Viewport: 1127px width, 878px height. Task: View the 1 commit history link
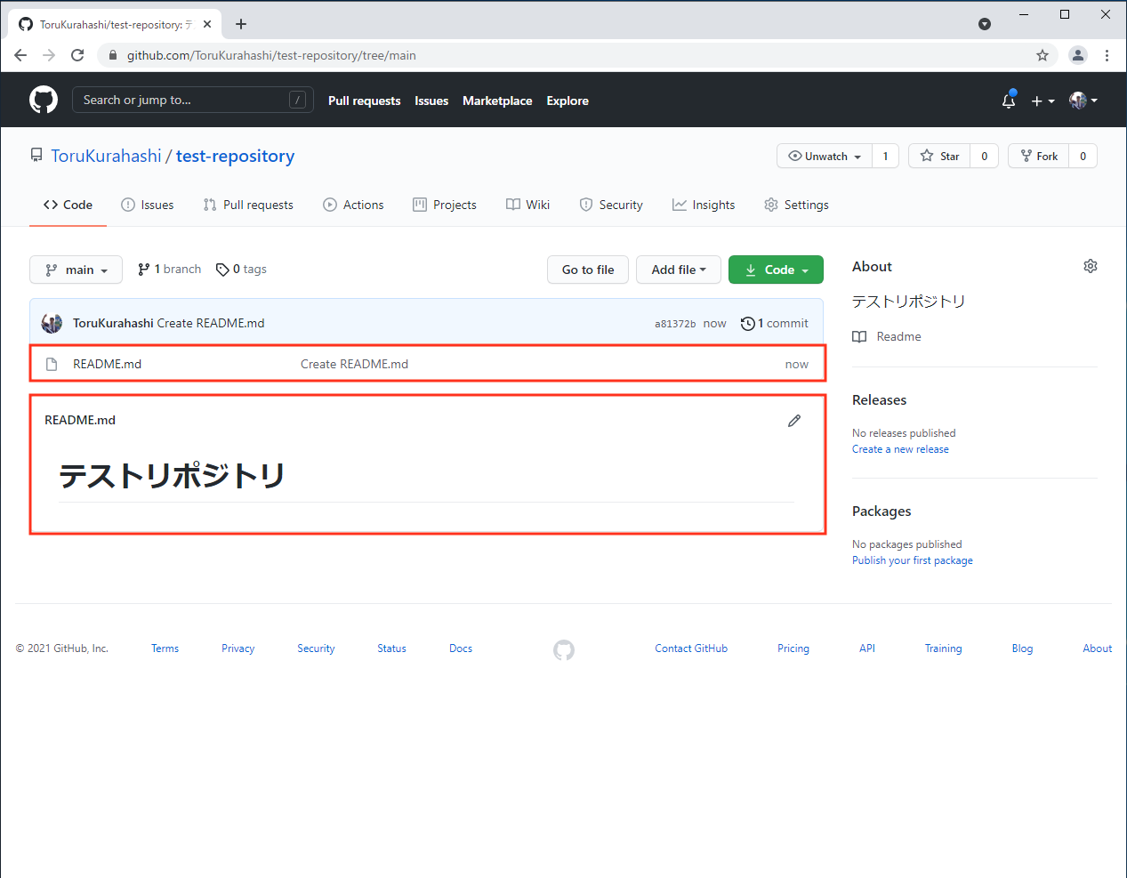coord(775,323)
